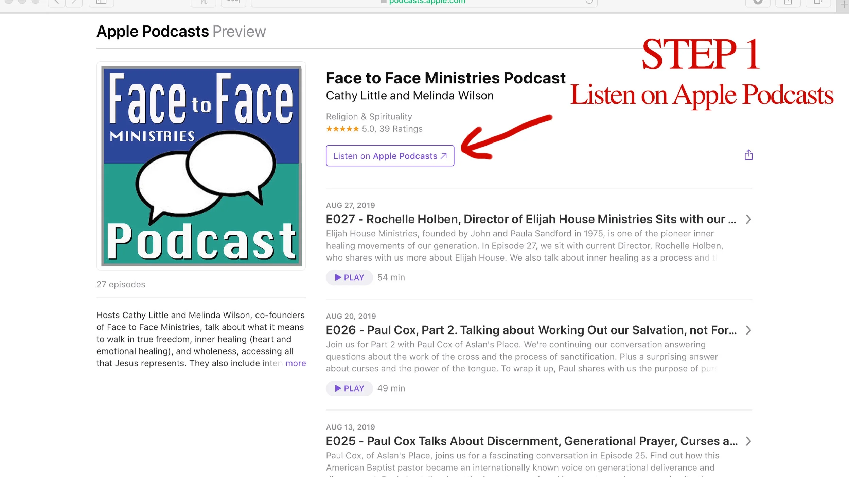
Task: Click 'more' to expand podcast description
Action: click(296, 363)
